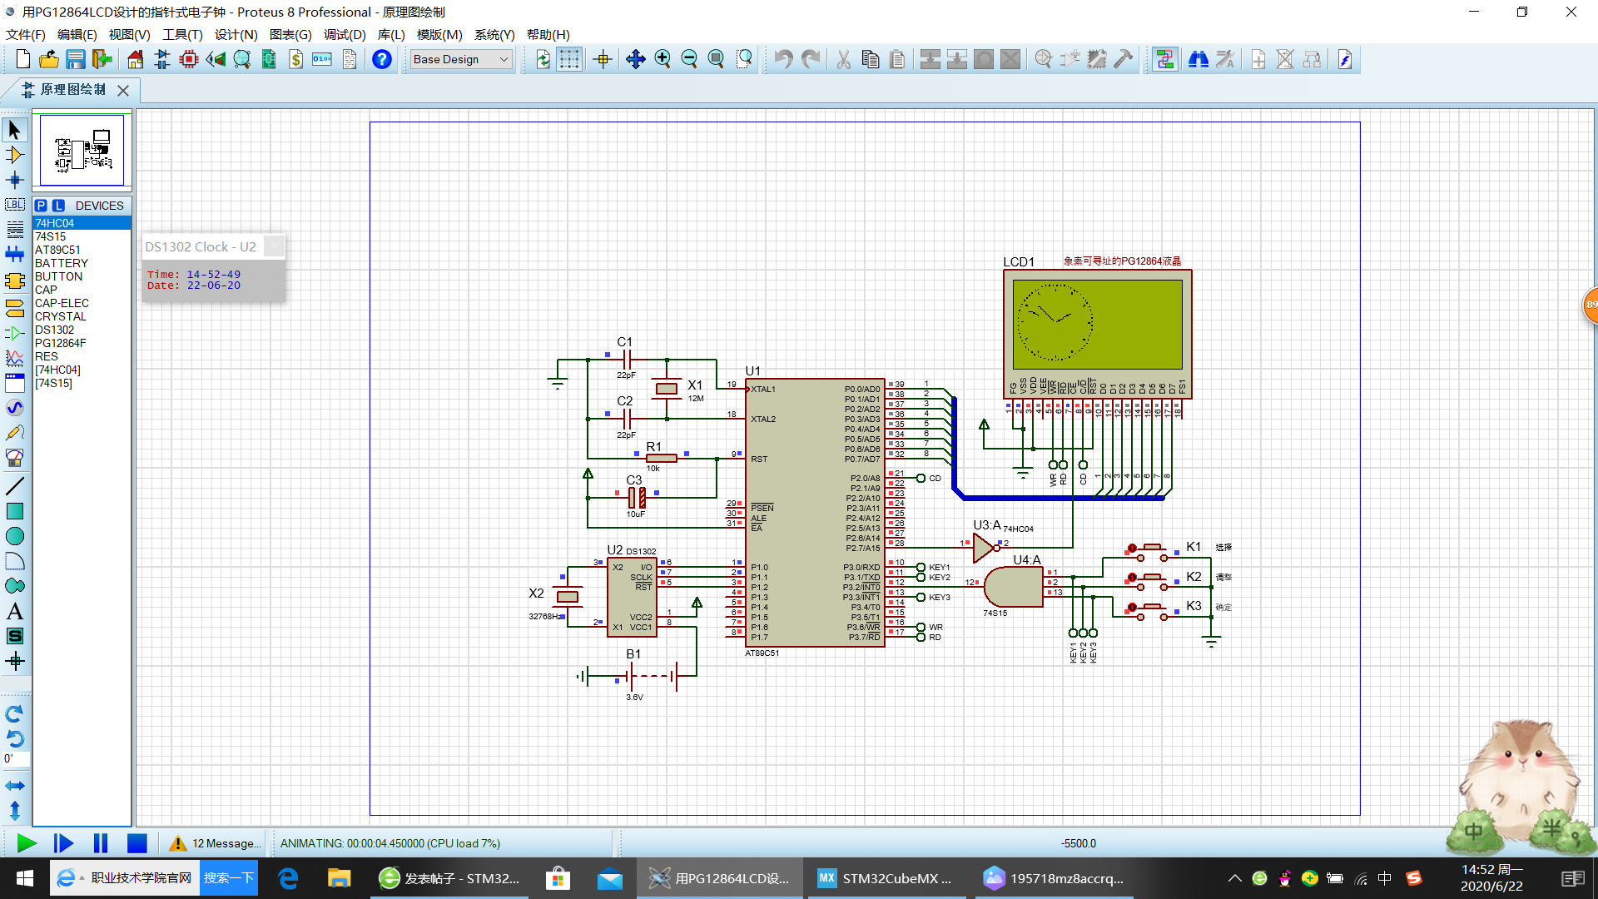Open the 工具(T) menu
Screen dimensions: 1598x899
pyautogui.click(x=182, y=34)
